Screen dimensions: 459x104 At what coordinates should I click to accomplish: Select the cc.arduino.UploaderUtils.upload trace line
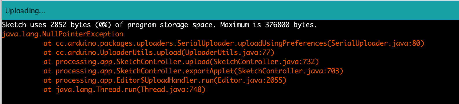[x=159, y=53]
